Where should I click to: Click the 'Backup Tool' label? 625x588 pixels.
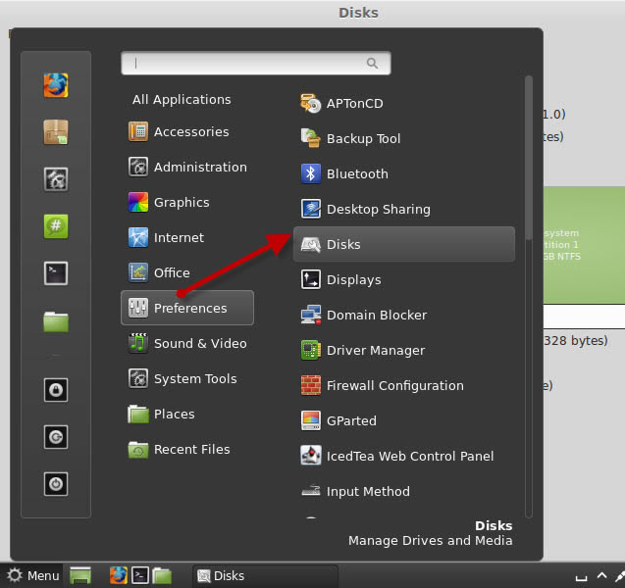pos(363,138)
